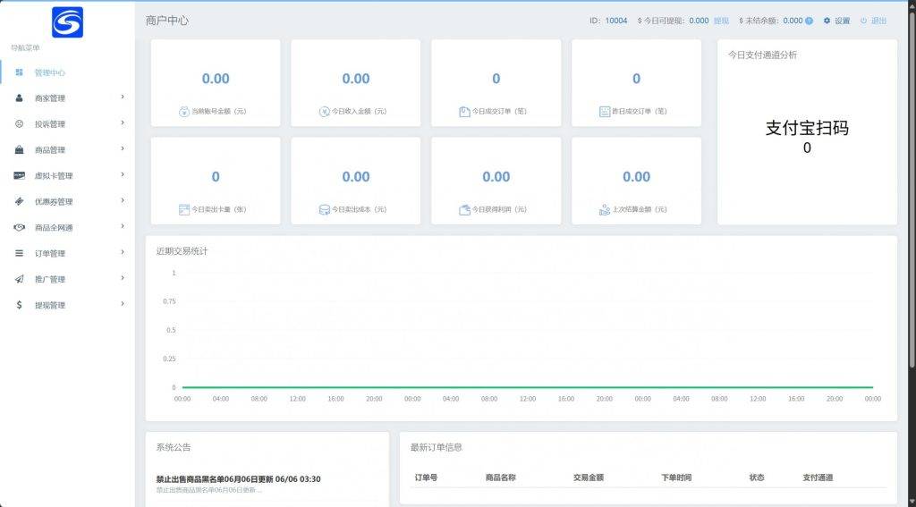
Task: Click the 管理中心 dashboard grid icon
Action: click(x=19, y=72)
